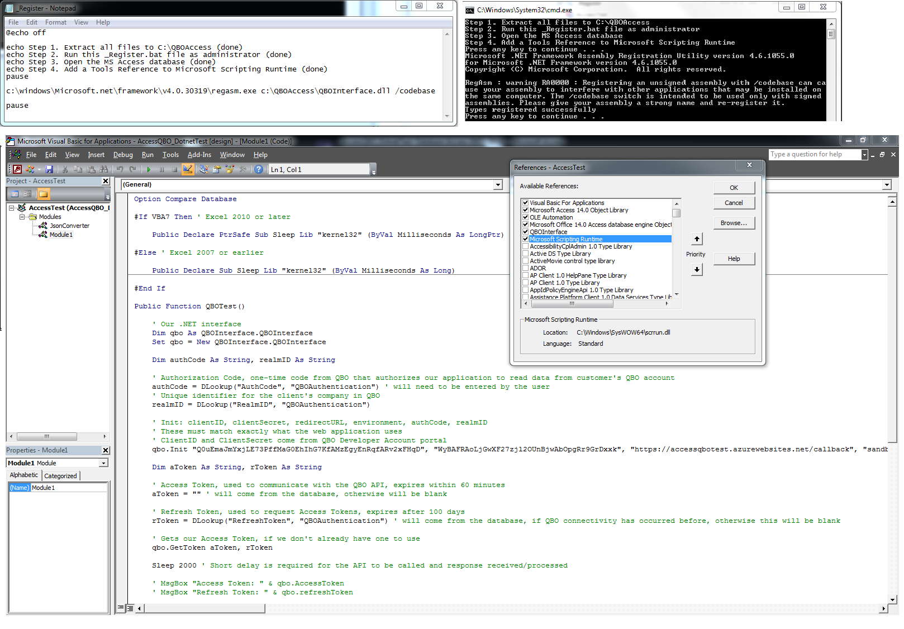Click the Design Mode toolbar icon
Viewport: 904px width, 629px height.
tap(188, 169)
